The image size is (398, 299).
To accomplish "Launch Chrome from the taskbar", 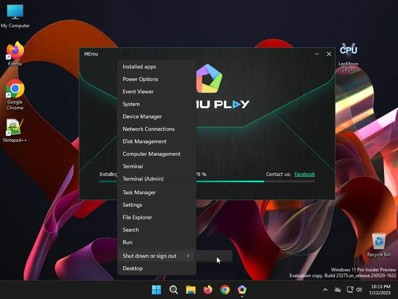I will click(x=225, y=290).
